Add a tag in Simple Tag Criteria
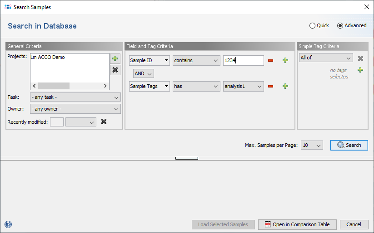 click(360, 70)
